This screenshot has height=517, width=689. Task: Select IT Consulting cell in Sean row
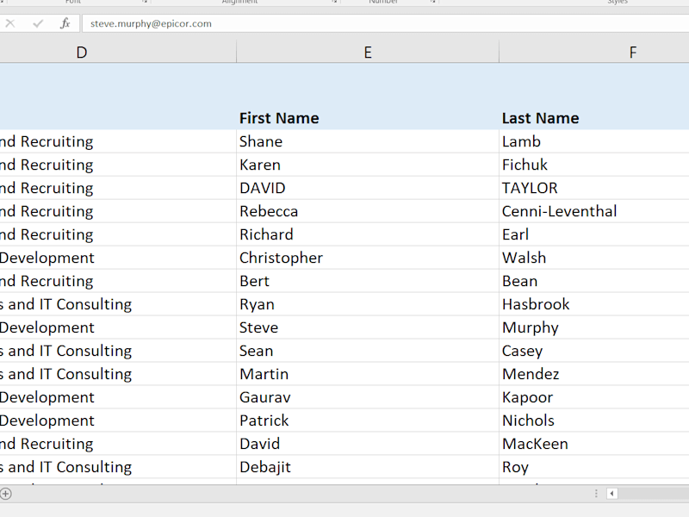(118, 351)
